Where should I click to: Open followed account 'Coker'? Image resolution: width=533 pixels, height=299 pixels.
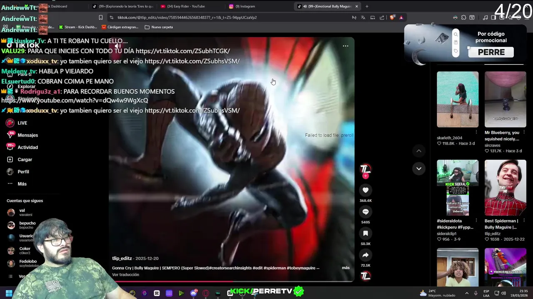[19, 250]
